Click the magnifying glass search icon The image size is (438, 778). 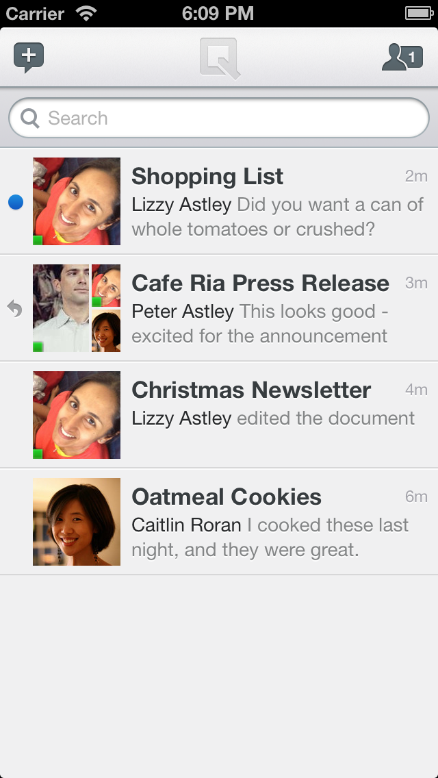click(x=30, y=118)
